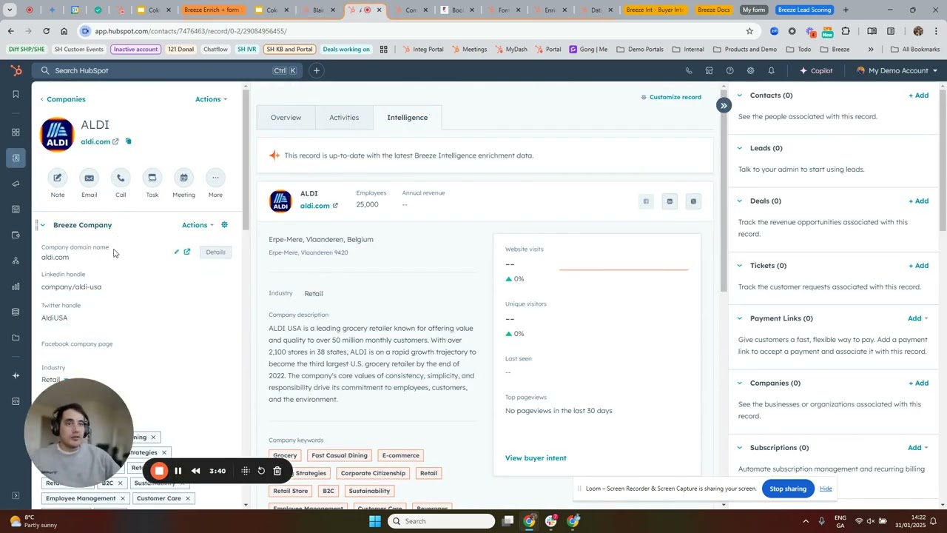
Task: Open the company Actions dropdown beside Companies
Action: coord(211,99)
